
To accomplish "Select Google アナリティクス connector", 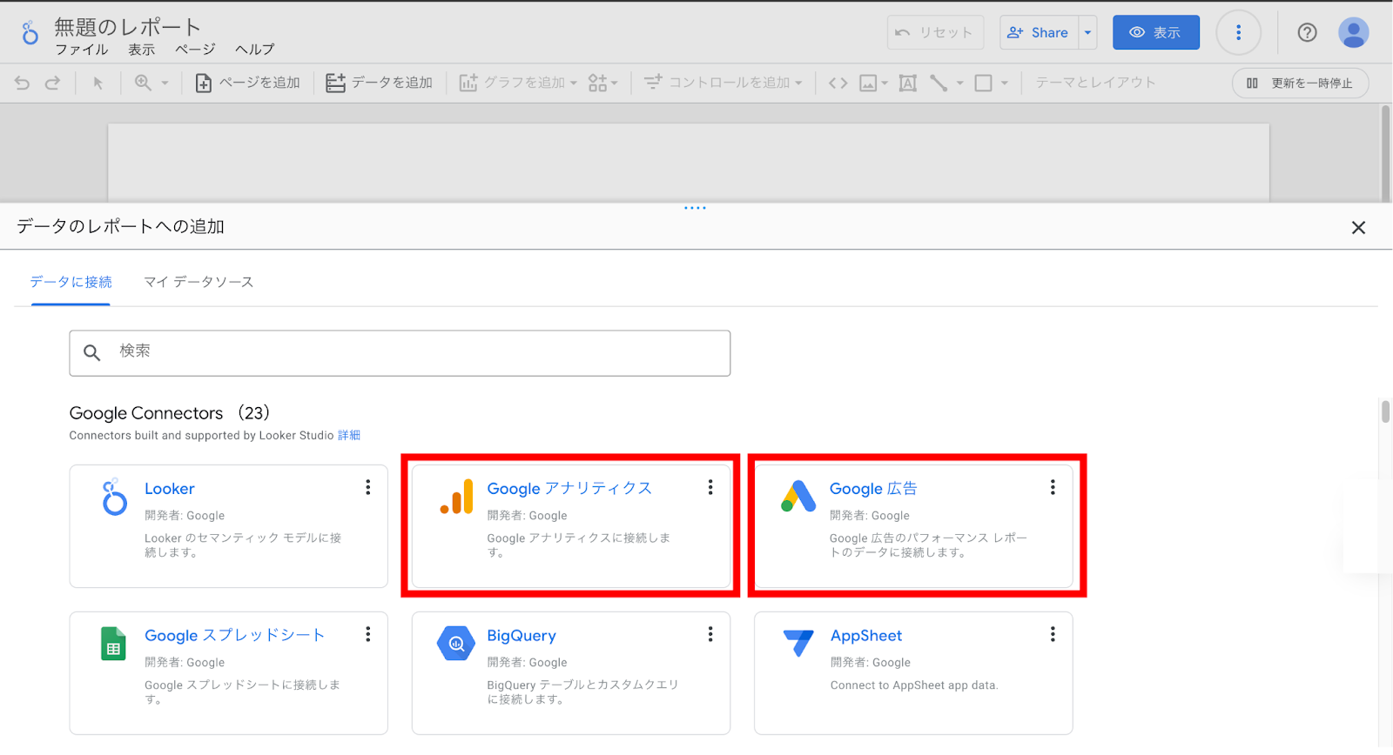I will 570,525.
